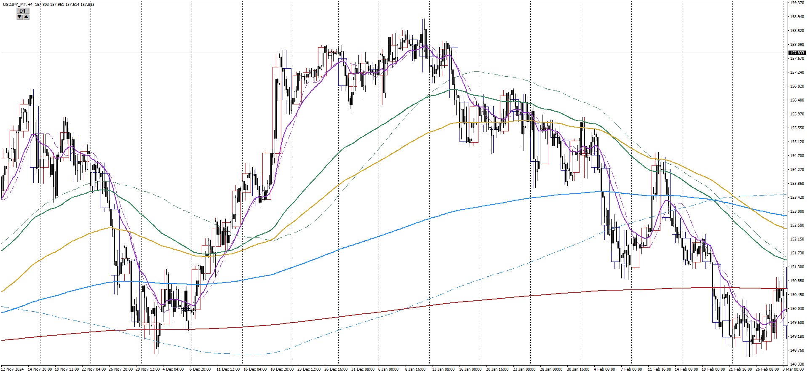Click time axis label 6 Jan 00:00
The width and height of the screenshot is (807, 374).
click(388, 369)
